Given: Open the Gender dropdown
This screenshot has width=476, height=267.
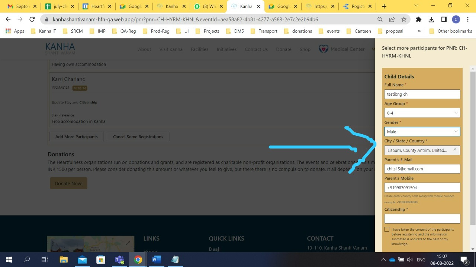Looking at the screenshot, I should [x=422, y=132].
